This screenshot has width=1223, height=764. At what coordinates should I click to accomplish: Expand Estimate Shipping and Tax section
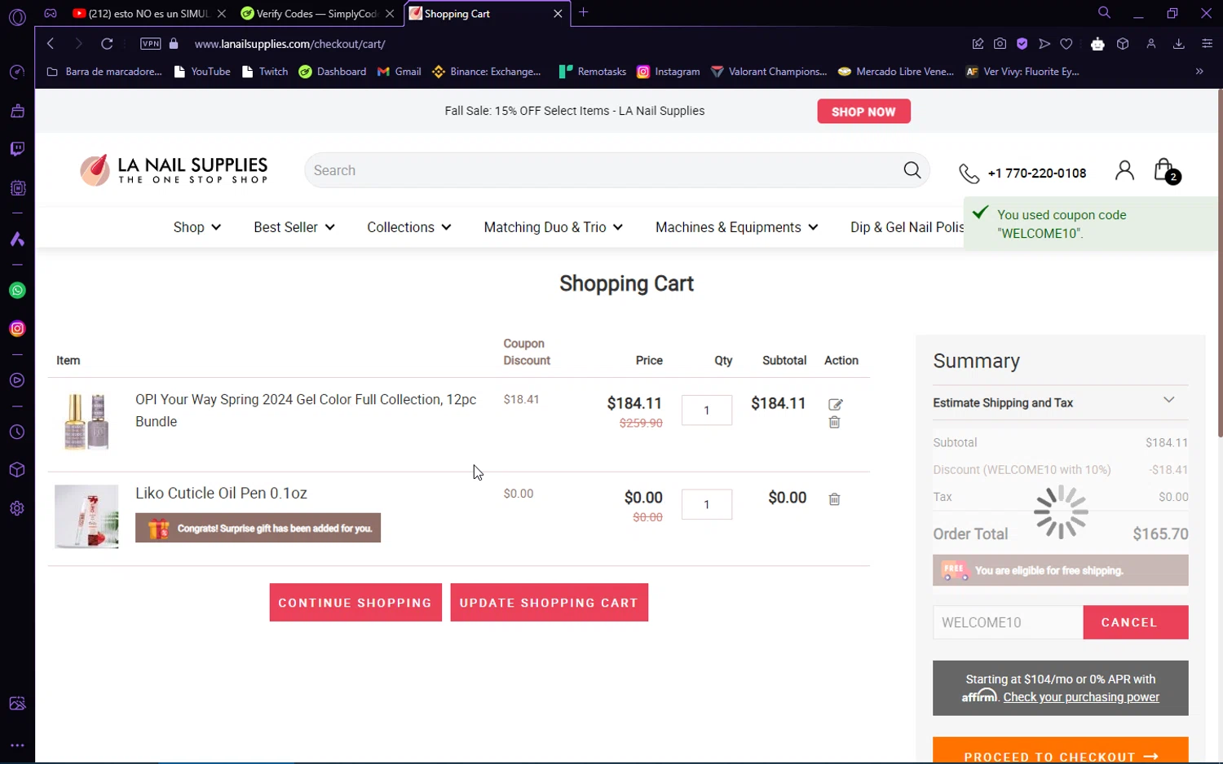pos(1060,402)
